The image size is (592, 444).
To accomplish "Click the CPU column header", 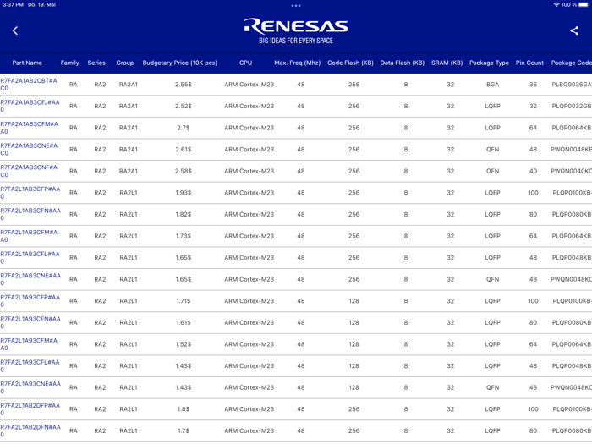I will [246, 63].
